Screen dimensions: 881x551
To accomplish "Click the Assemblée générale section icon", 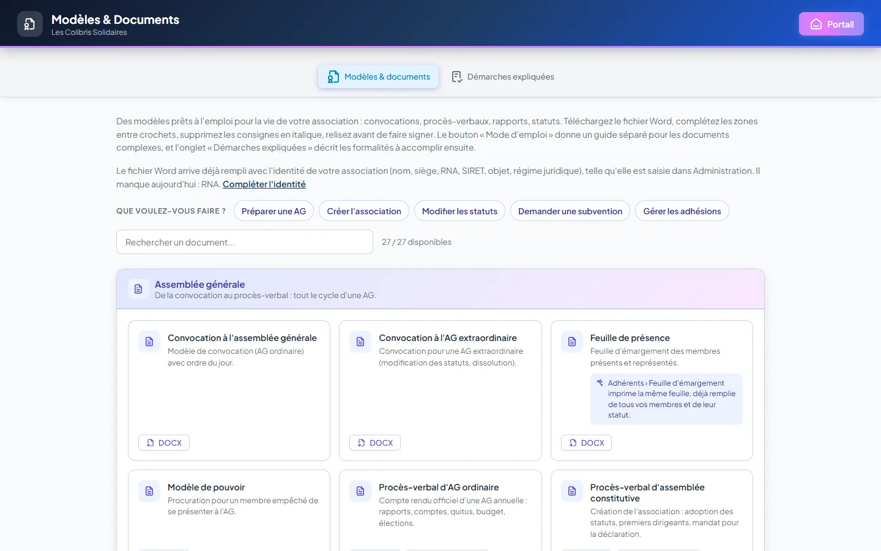I will (x=138, y=289).
